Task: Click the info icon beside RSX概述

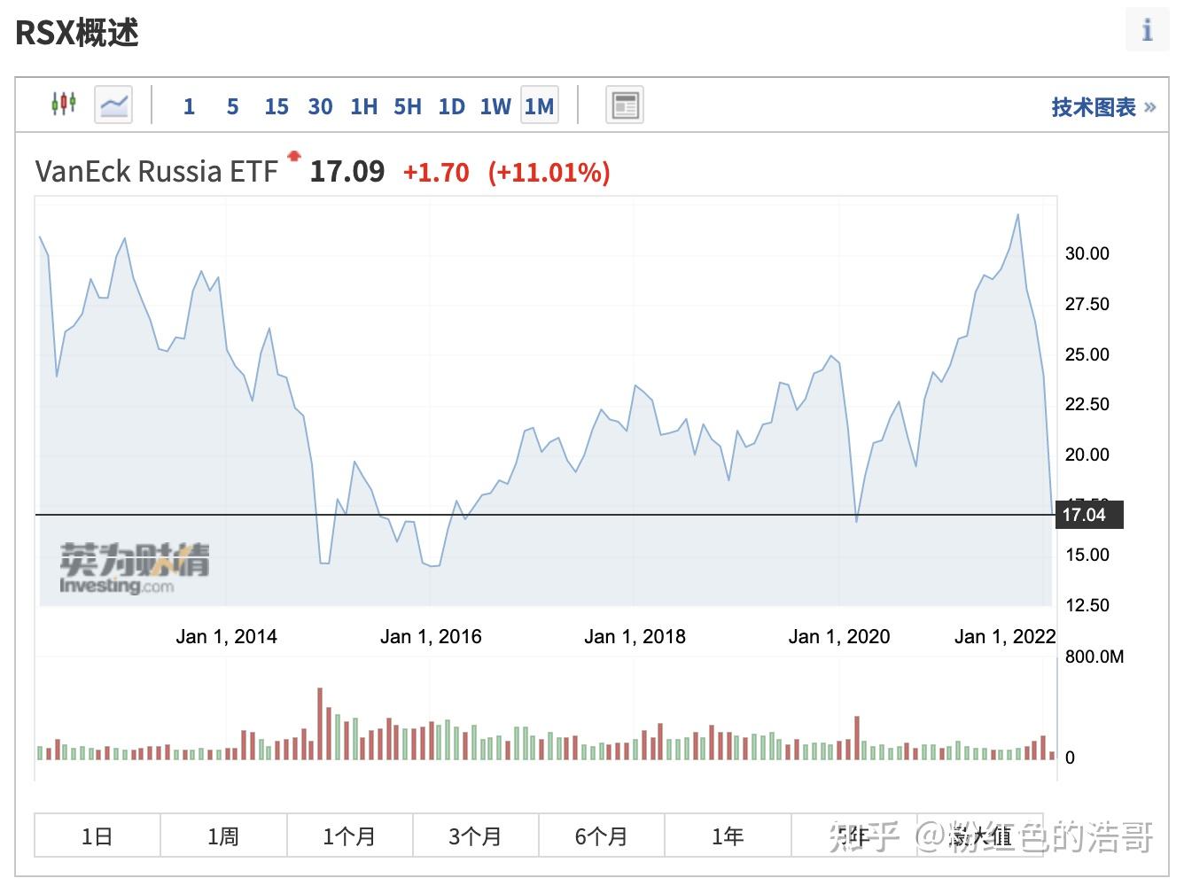Action: (1147, 31)
